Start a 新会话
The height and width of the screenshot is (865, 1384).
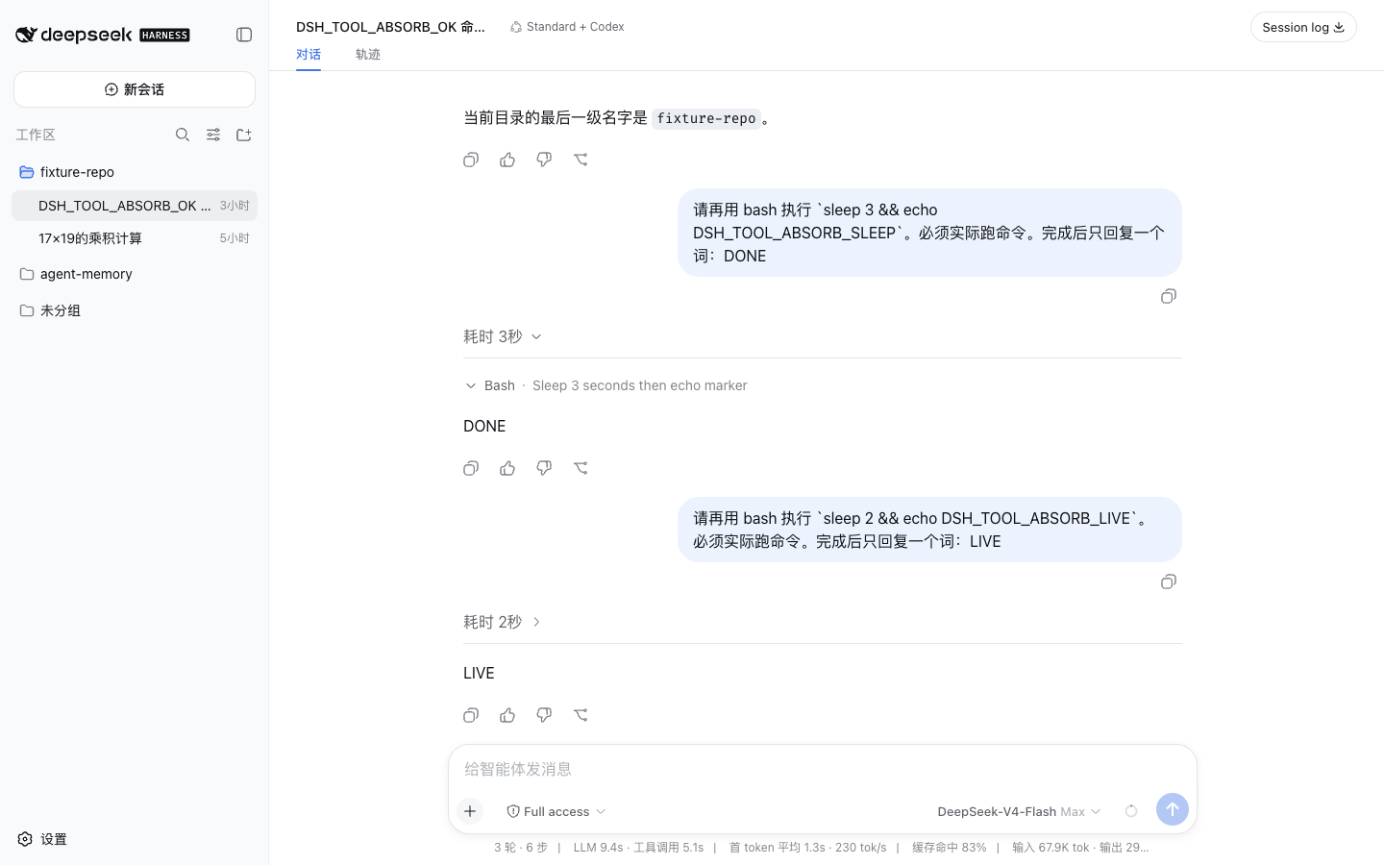coord(135,89)
